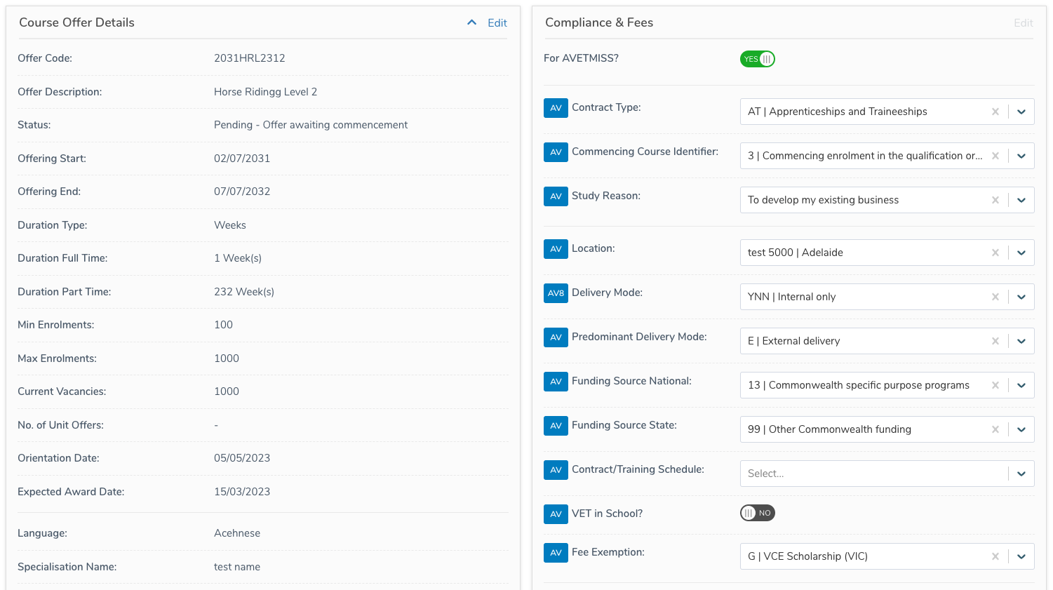Click the AV badge beside Fee Exemption
This screenshot has height=590, width=1053.
[x=556, y=553]
